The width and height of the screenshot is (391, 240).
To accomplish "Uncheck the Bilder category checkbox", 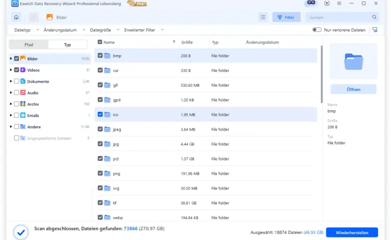I will (x=16, y=58).
